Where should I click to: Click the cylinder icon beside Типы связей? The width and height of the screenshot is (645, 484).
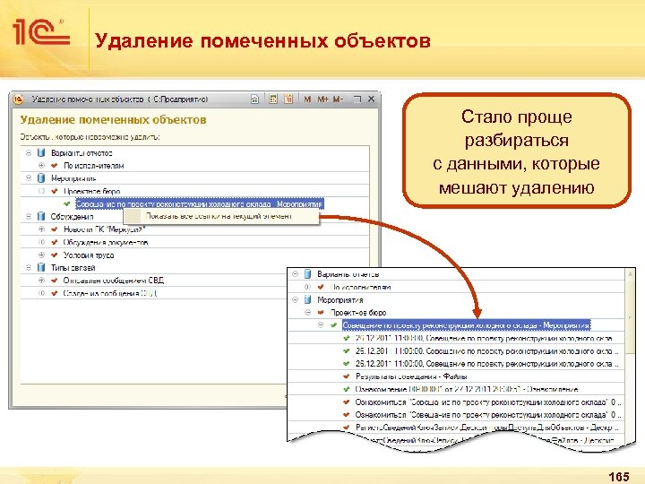point(41,267)
